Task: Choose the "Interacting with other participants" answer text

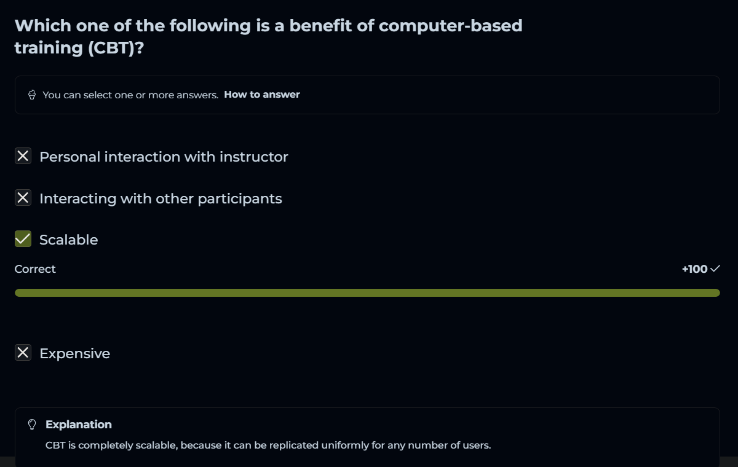Action: (161, 198)
